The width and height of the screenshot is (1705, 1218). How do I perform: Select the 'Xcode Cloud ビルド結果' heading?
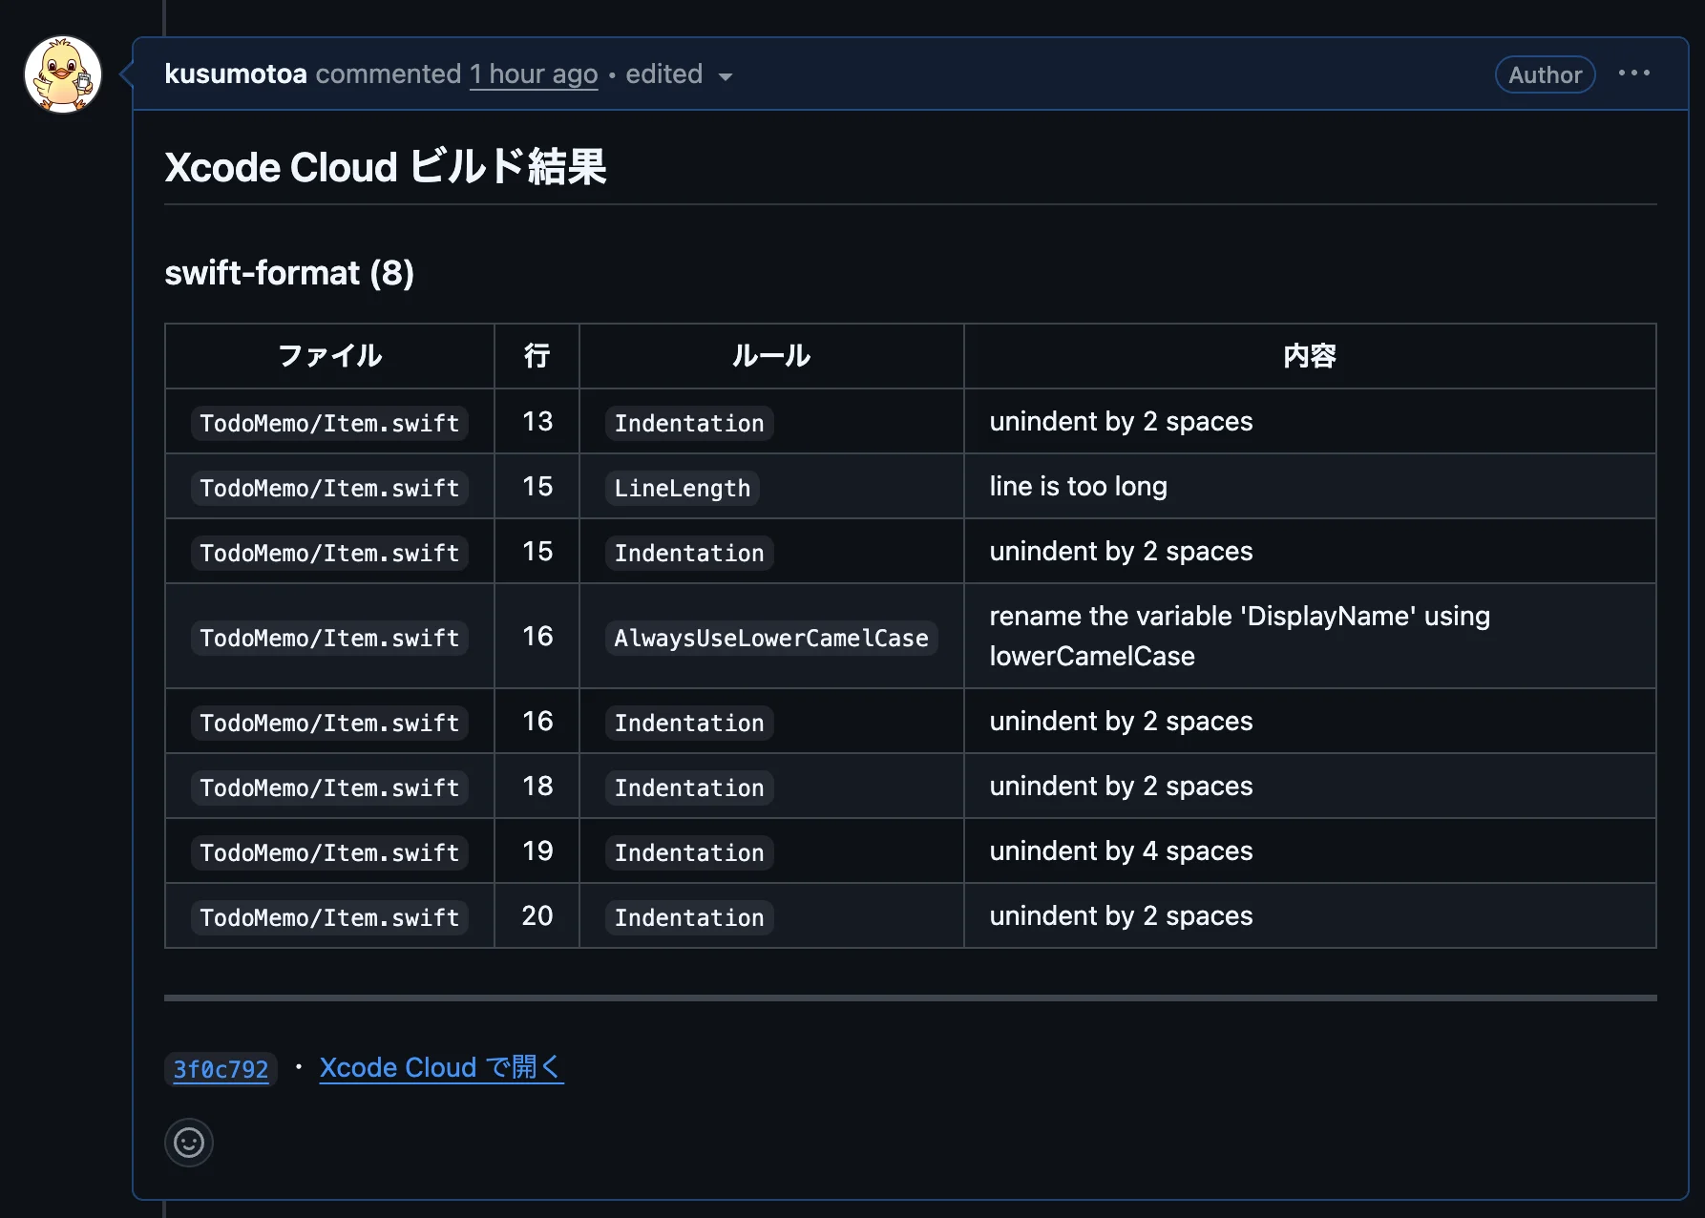(386, 167)
